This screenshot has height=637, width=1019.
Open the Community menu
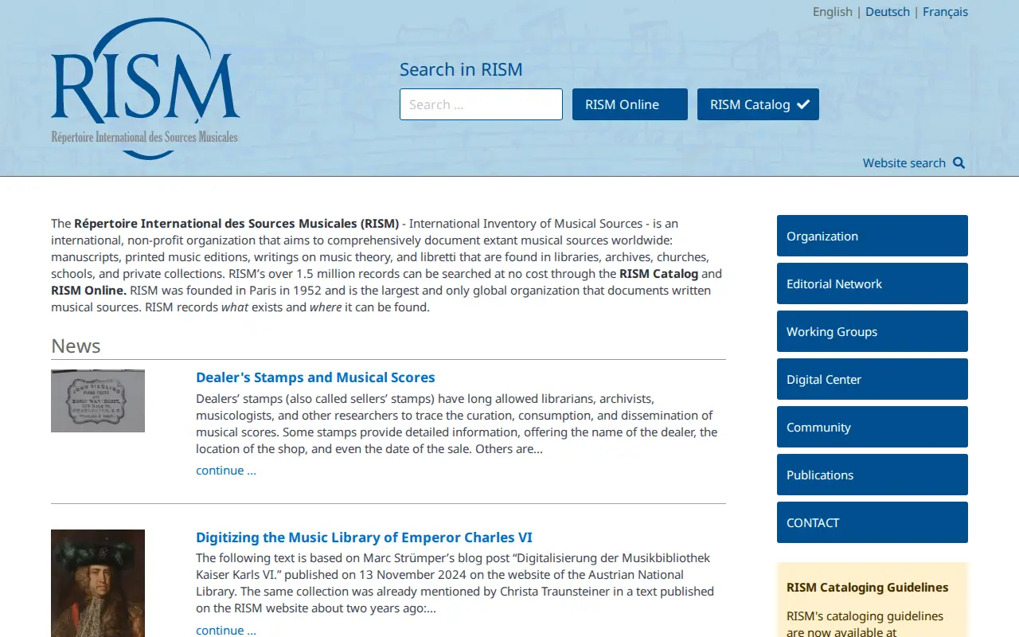pyautogui.click(x=873, y=427)
